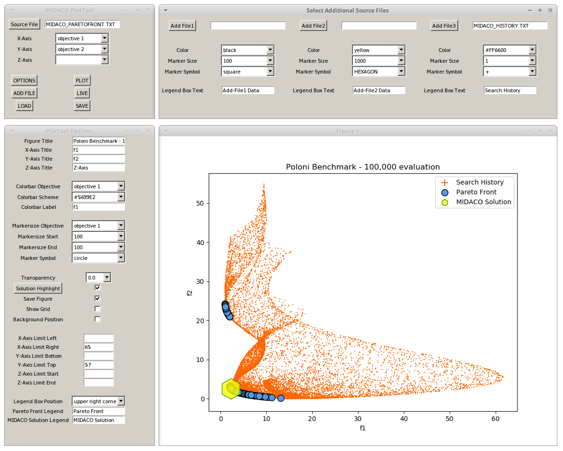Click the Add File2 button
This screenshot has width=563, height=451.
click(313, 26)
